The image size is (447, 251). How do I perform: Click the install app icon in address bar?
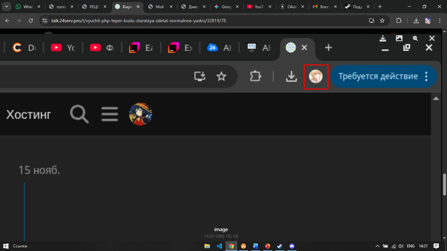click(x=372, y=21)
